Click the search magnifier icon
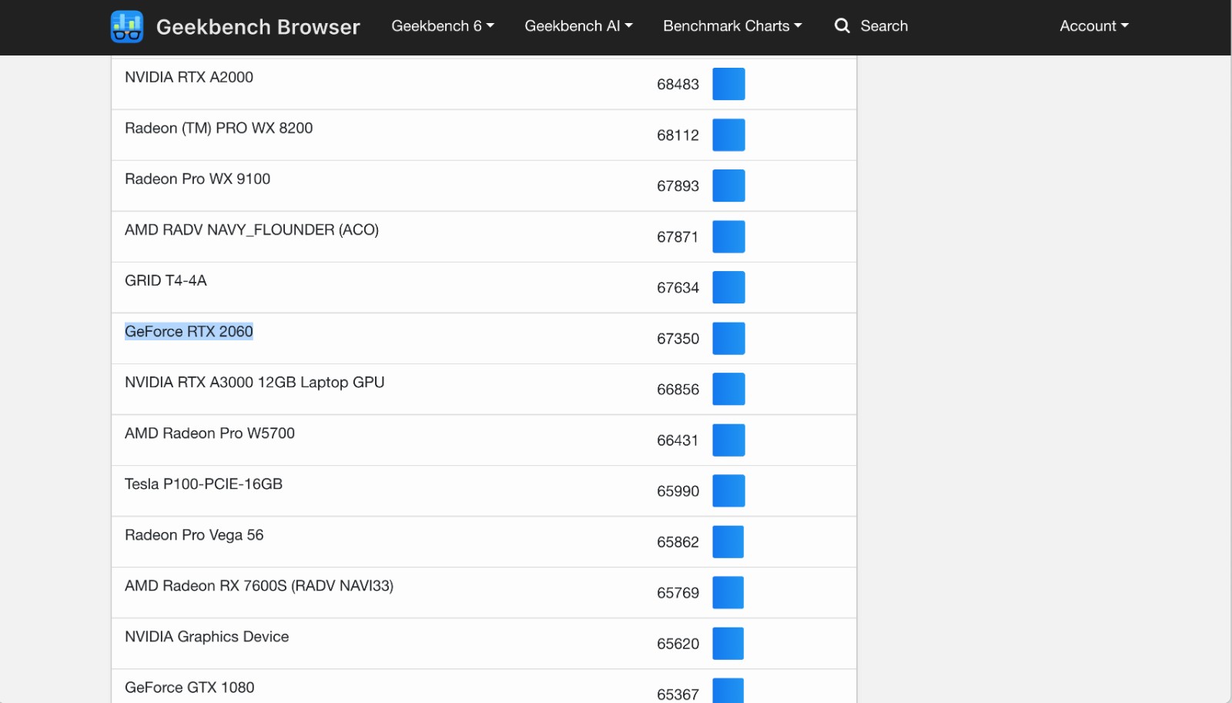This screenshot has width=1232, height=703. click(842, 26)
